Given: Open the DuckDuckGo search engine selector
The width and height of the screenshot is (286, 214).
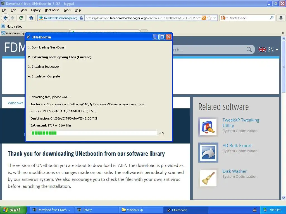Looking at the screenshot, I should pyautogui.click(x=224, y=18).
